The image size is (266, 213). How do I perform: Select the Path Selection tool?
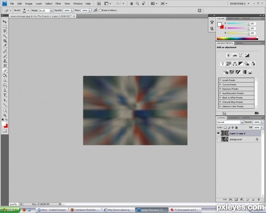[5, 100]
